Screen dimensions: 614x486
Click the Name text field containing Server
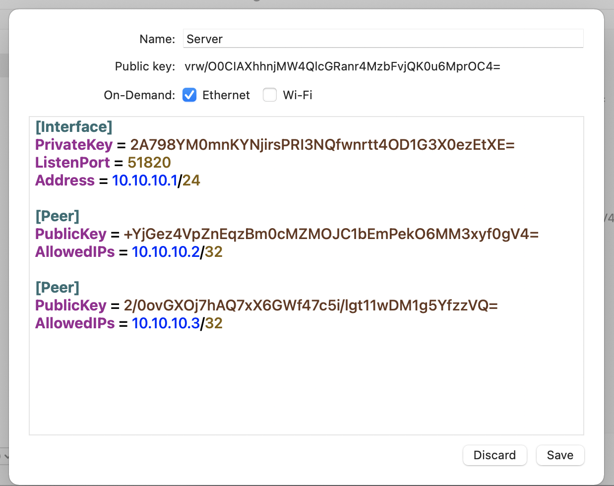pos(382,39)
